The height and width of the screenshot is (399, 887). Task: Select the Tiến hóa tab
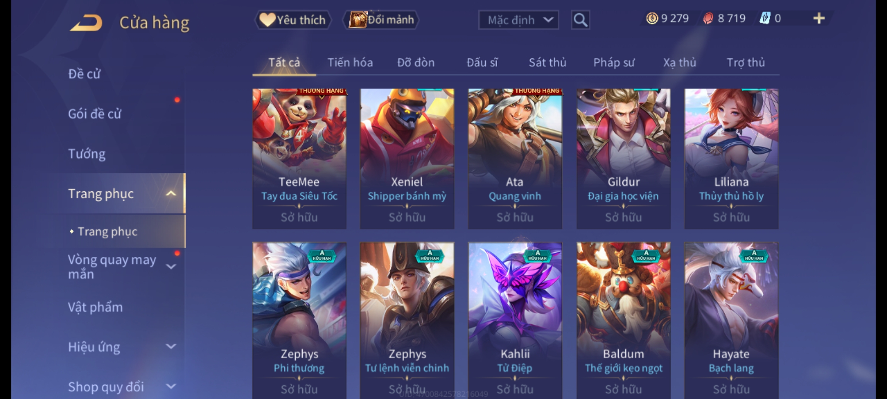pyautogui.click(x=350, y=62)
